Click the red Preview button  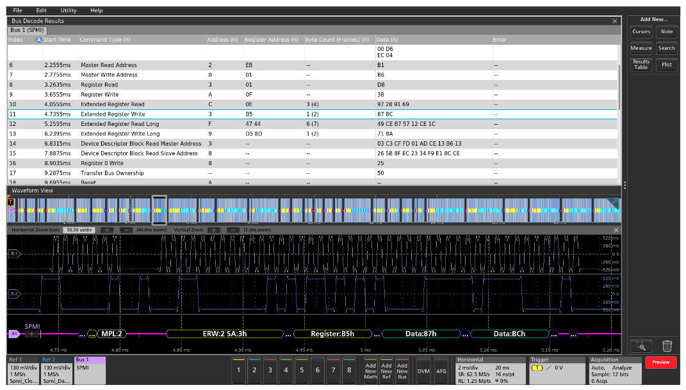pos(660,362)
